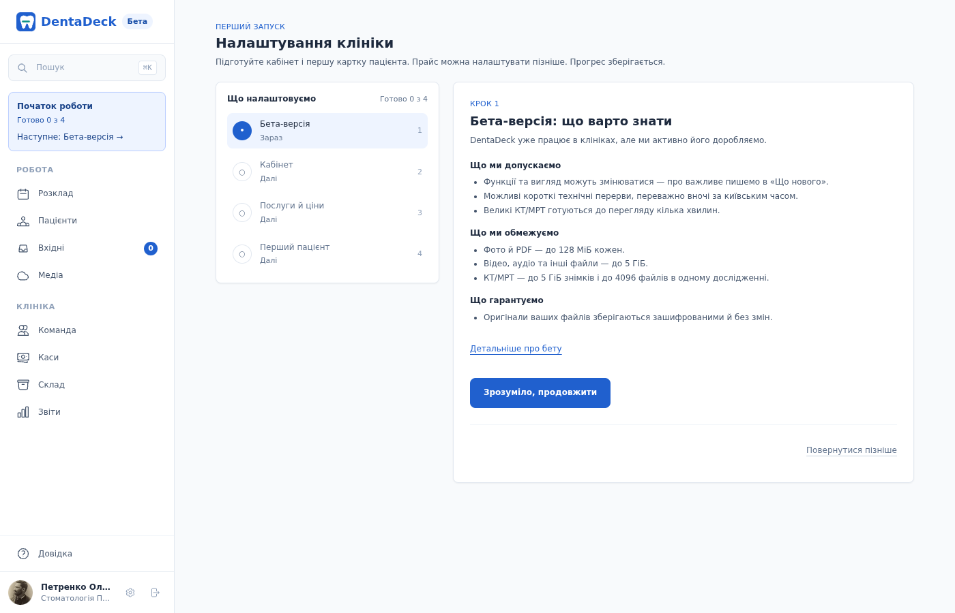Open the Розклад section

coord(87,194)
